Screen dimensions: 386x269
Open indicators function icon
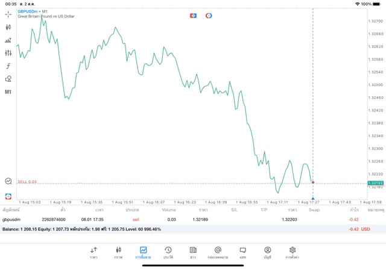click(8, 66)
